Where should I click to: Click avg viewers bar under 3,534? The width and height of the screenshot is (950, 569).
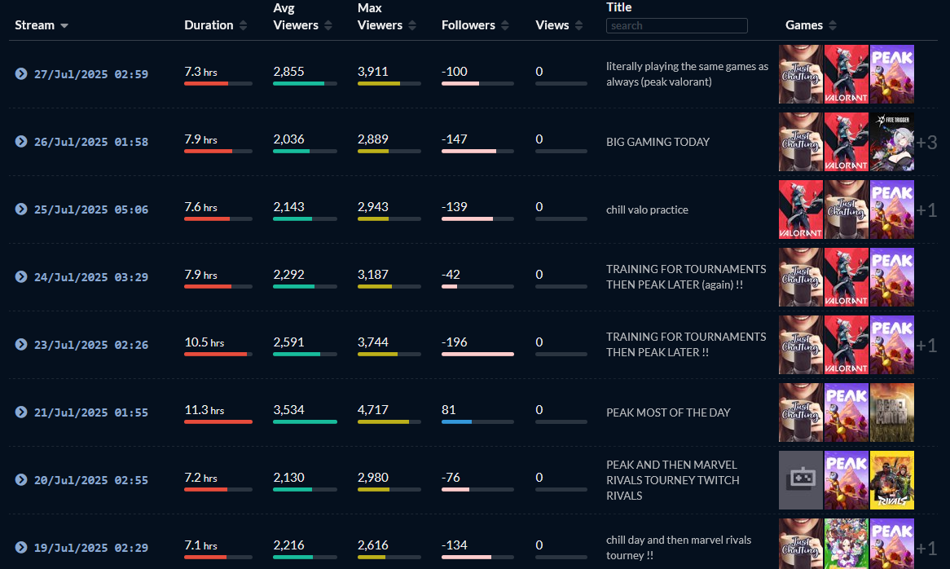click(x=305, y=421)
